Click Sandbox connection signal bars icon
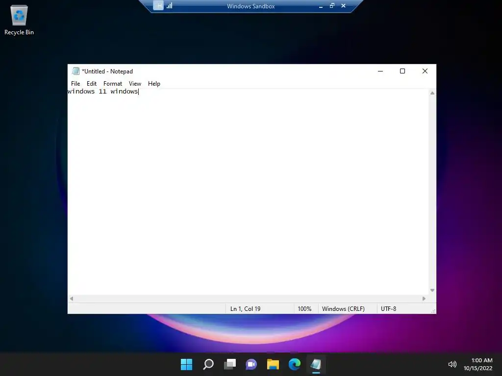This screenshot has width=502, height=376. pos(169,5)
